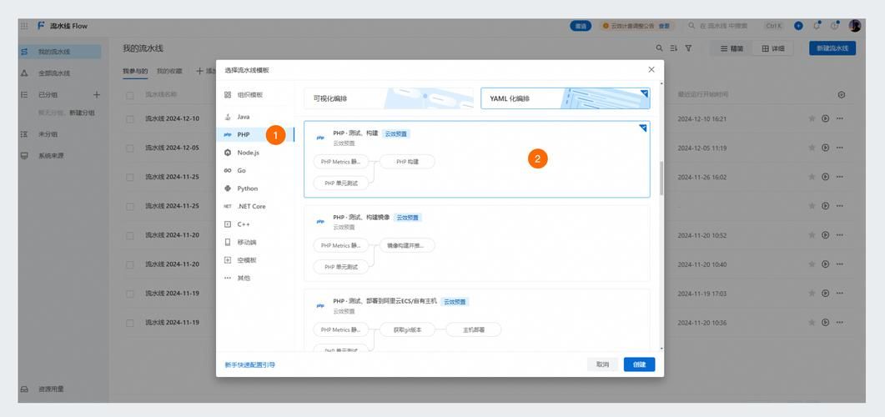Go to 系统来源 in sidebar
Viewport: 885px width, 417px height.
[x=51, y=155]
